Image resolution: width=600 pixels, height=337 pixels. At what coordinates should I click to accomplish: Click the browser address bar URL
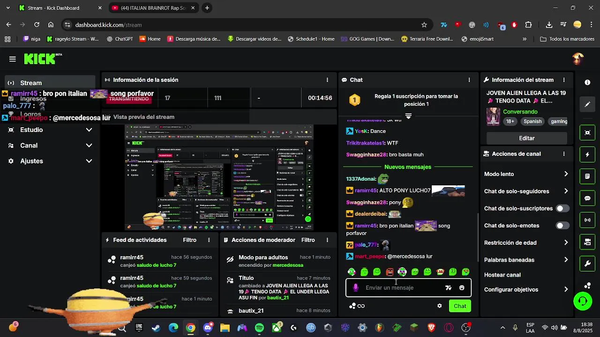coord(108,25)
